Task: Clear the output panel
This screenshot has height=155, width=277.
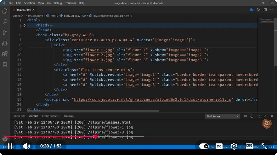Action: point(245,116)
